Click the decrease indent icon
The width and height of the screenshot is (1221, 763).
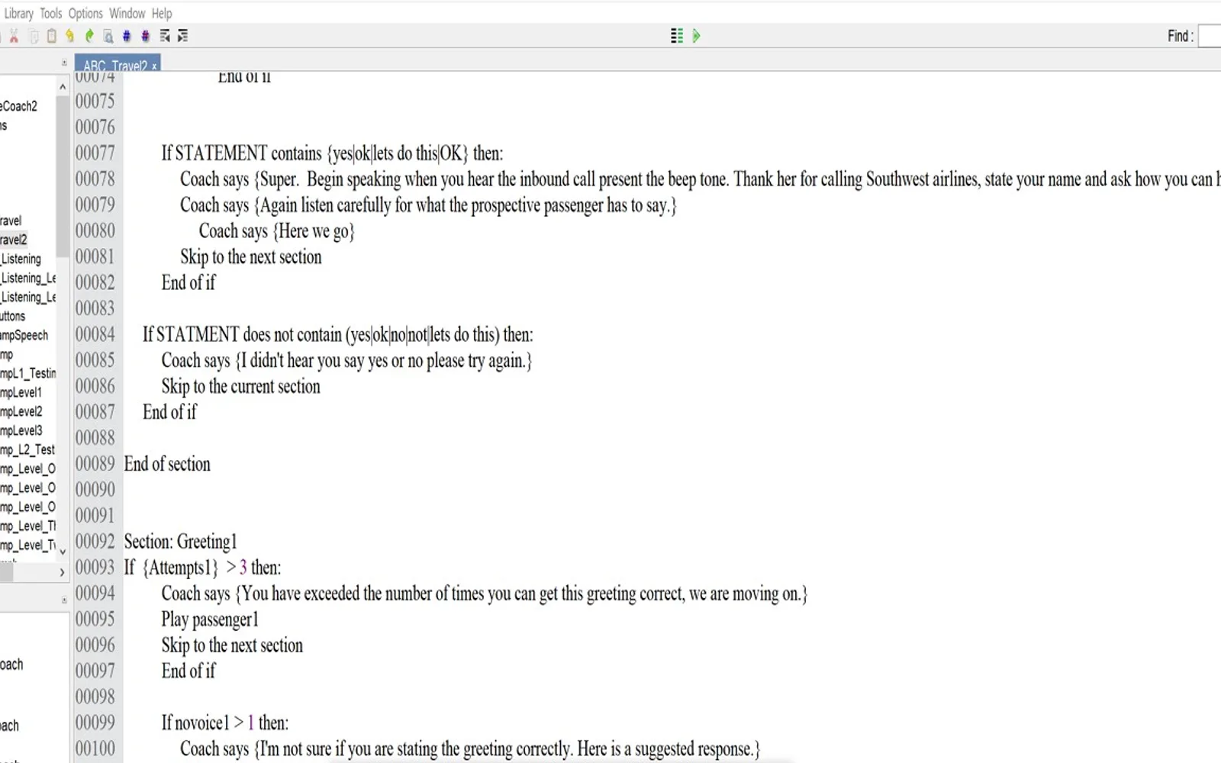pos(165,36)
